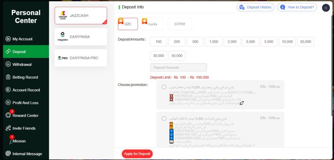
Task: Click the My Account sidebar icon
Action: 8,39
